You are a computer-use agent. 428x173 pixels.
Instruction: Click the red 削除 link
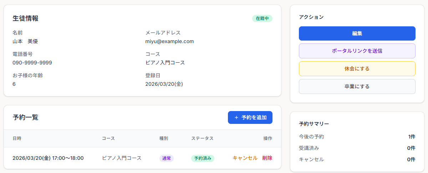267,158
